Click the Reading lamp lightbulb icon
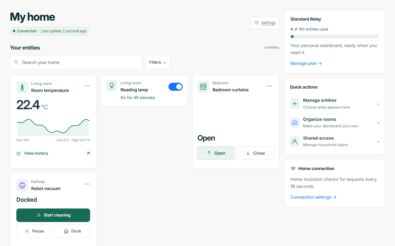The image size is (395, 246). (x=112, y=85)
